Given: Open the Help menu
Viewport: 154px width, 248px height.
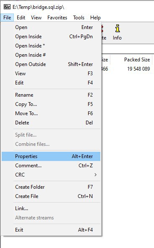Looking at the screenshot, I should pyautogui.click(x=95, y=18).
